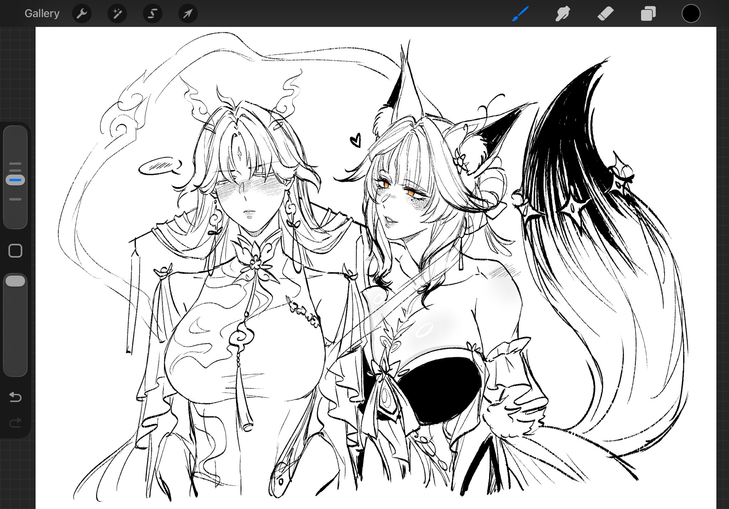Screen dimensions: 729x509
Task: Open the Actions wrench menu
Action: [82, 14]
